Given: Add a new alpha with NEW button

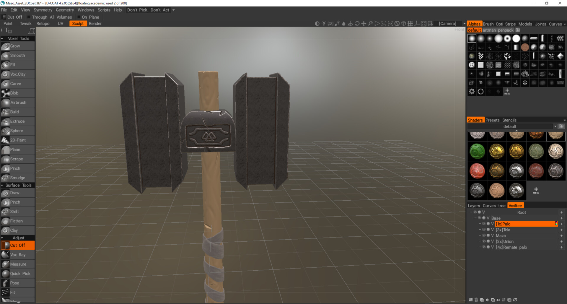Looking at the screenshot, I should tap(507, 92).
